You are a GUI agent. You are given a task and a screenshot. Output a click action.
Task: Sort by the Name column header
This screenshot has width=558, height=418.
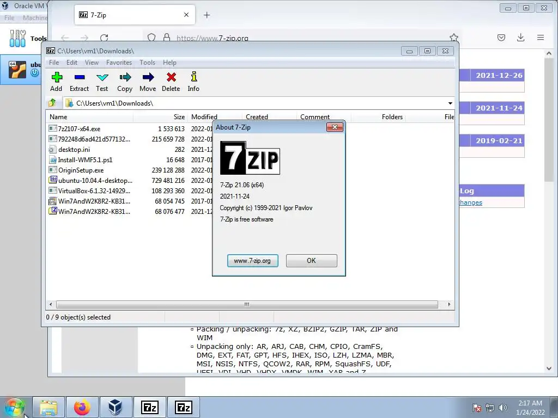[89, 117]
